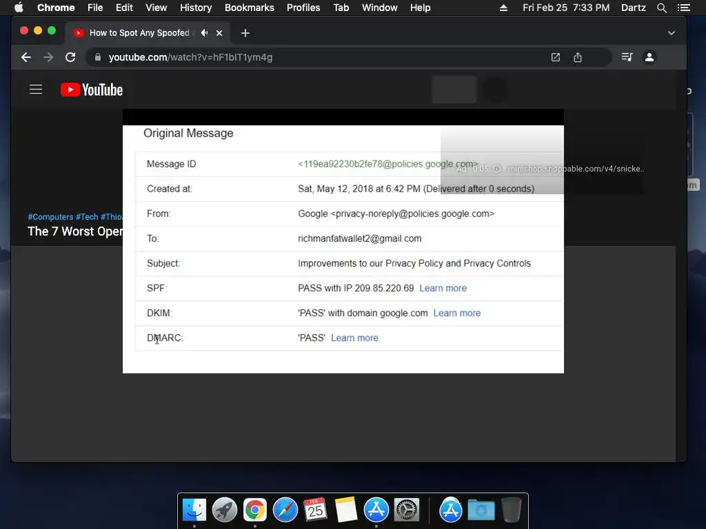Viewport: 706px width, 529px height.
Task: Open SPF Learn more link
Action: click(x=443, y=288)
